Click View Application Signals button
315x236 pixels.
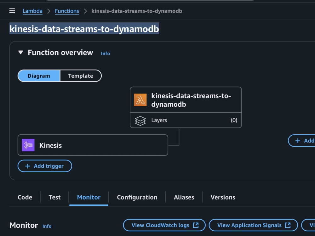pyautogui.click(x=253, y=225)
